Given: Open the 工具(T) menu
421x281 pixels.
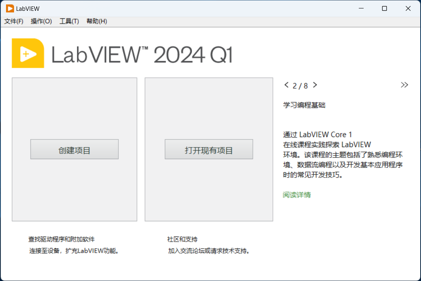Looking at the screenshot, I should (69, 21).
